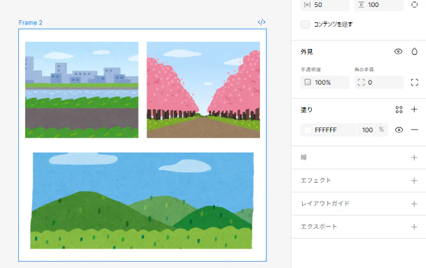Click the 外見 section heading

[x=307, y=52]
